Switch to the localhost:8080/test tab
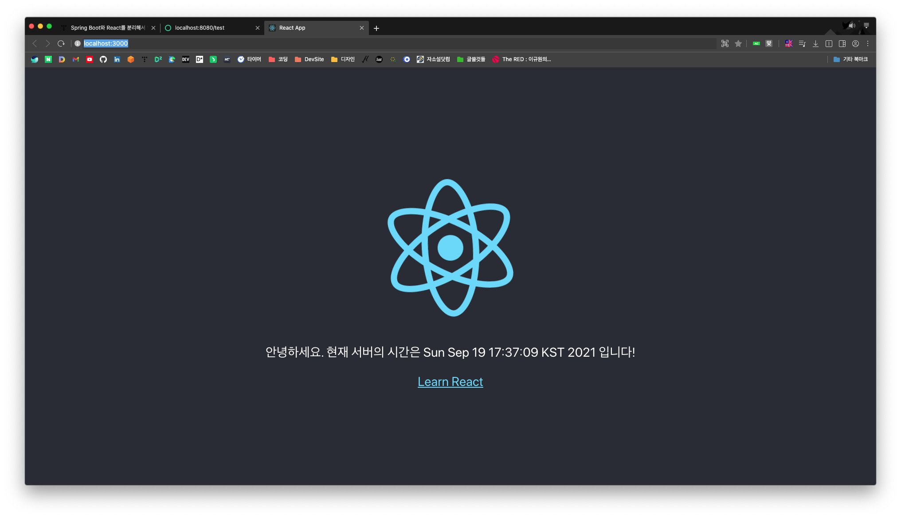The image size is (901, 518). coord(208,28)
